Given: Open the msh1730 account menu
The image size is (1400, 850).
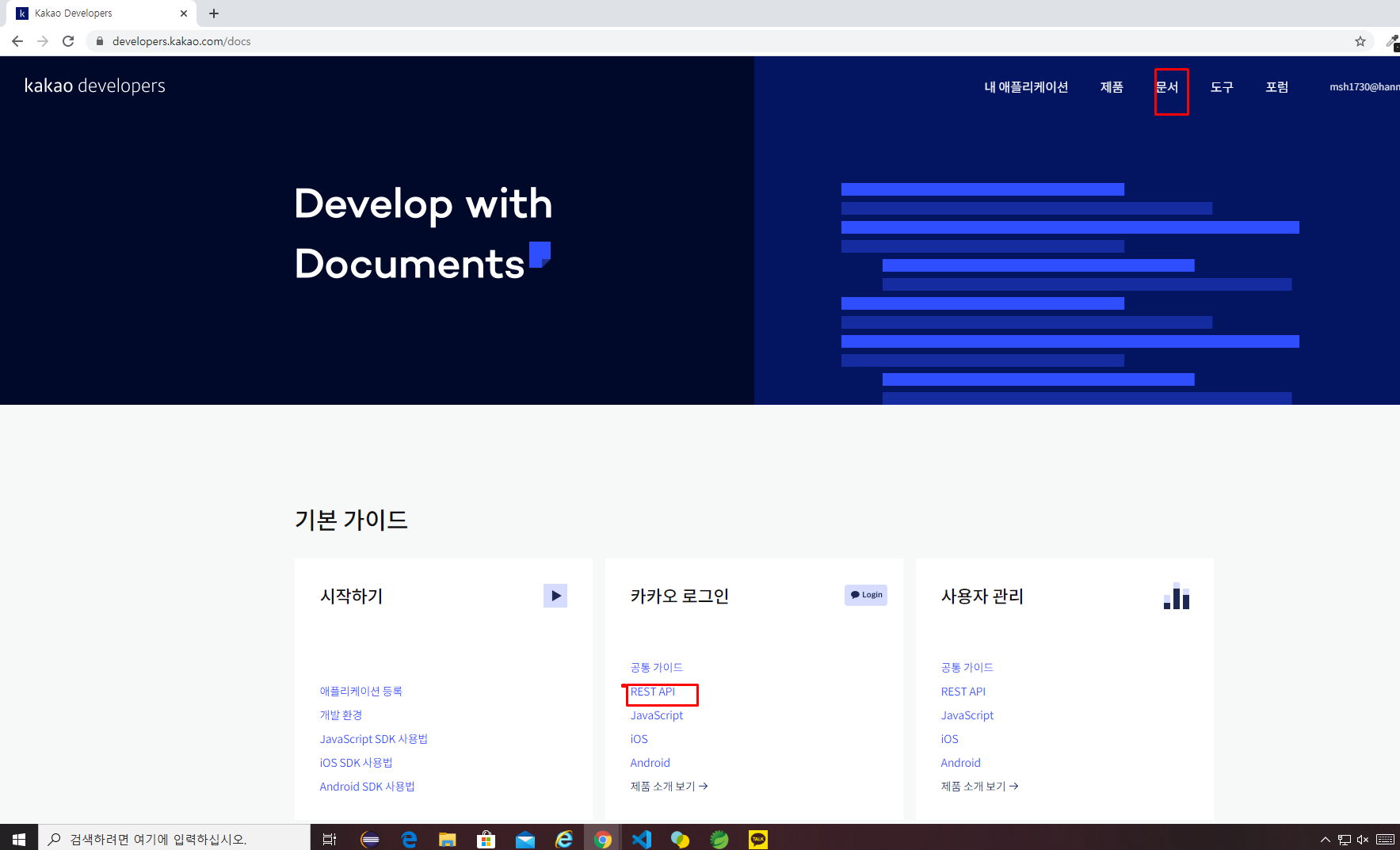Looking at the screenshot, I should 1364,87.
